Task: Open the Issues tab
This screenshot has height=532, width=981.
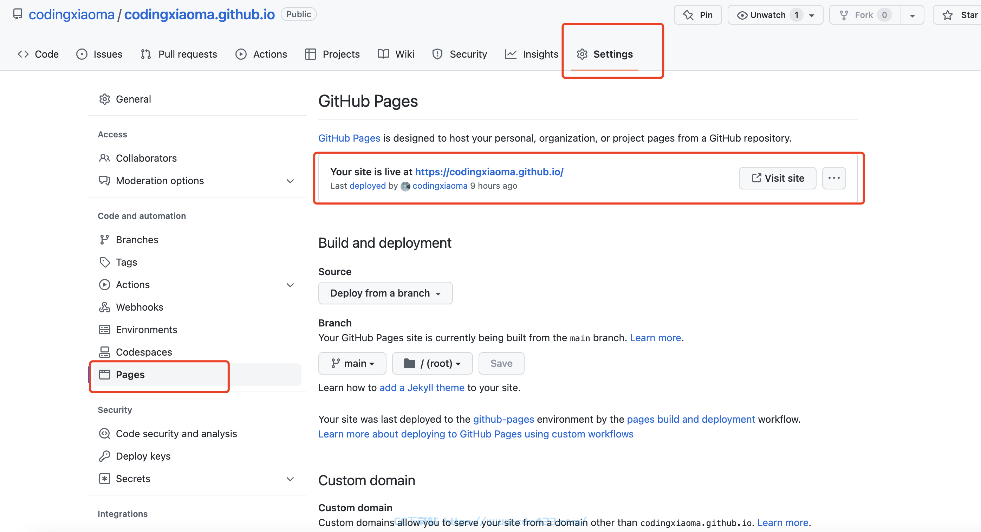Action: pyautogui.click(x=99, y=54)
